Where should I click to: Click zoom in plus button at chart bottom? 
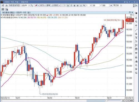[123, 101]
